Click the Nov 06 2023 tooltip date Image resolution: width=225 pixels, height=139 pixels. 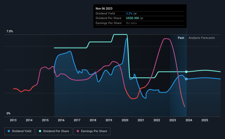(x=104, y=8)
